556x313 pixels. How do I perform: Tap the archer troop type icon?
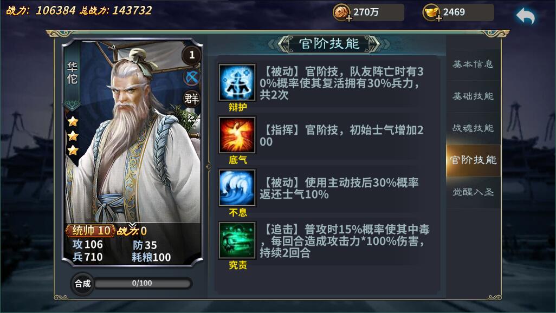192,77
